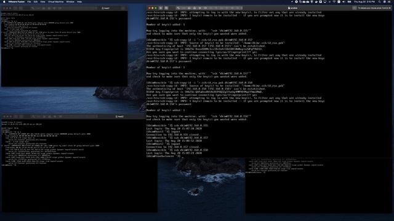
Task: Open Notification Center from the menu bar
Action: click(x=389, y=2)
